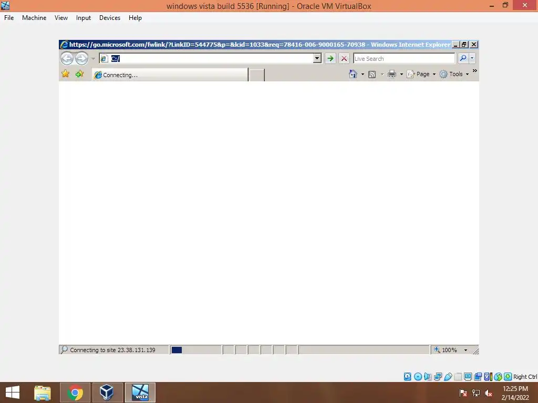Restore the Internet Explorer window

click(464, 45)
